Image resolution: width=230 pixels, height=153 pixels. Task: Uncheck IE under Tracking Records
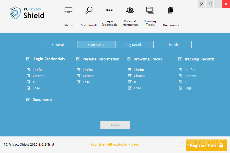(x=180, y=82)
